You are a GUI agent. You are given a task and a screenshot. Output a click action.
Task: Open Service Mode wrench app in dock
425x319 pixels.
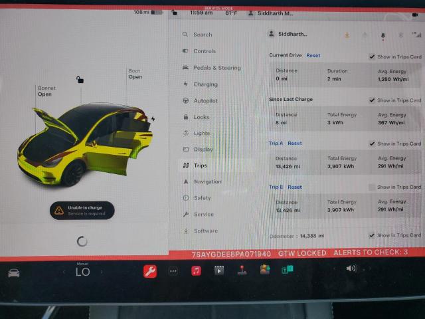[x=150, y=271]
